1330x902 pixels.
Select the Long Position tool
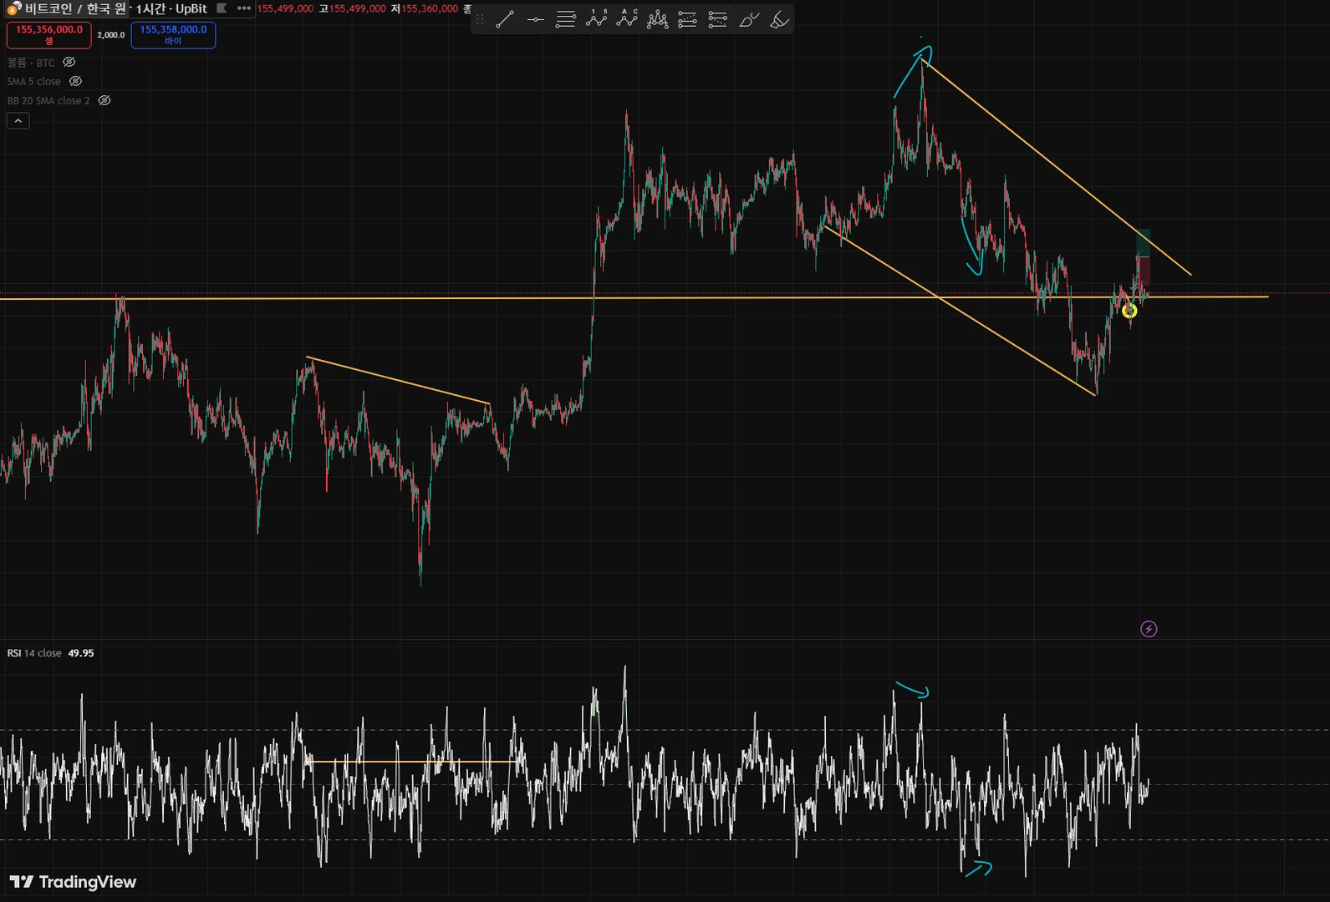click(x=687, y=19)
